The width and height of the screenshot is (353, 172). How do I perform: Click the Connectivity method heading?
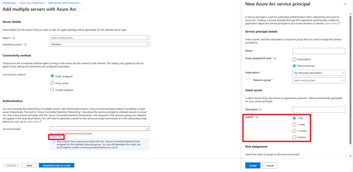pos(17,55)
